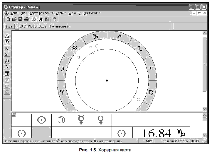Image resolution: width=212 pixels, height=154 pixels.
Task: Print the chart using the printer icon
Action: (26, 19)
